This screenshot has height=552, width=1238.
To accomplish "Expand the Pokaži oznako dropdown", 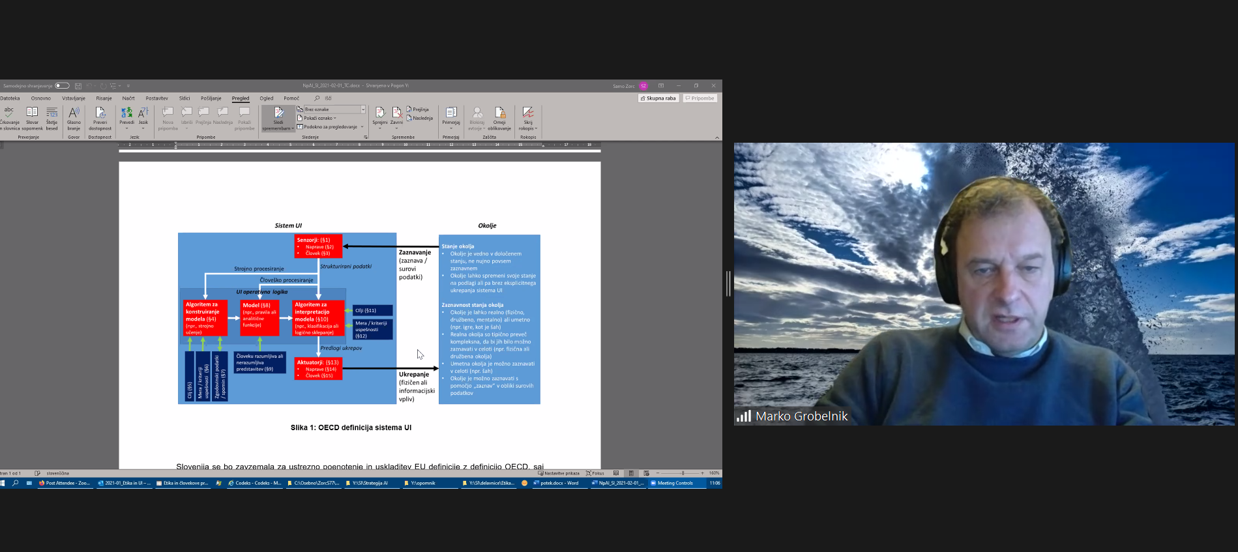I will 319,118.
